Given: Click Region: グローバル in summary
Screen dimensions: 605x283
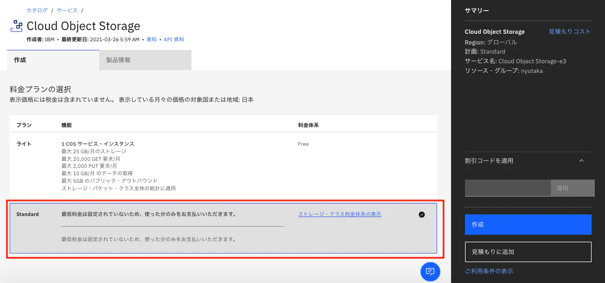Looking at the screenshot, I should click(491, 42).
